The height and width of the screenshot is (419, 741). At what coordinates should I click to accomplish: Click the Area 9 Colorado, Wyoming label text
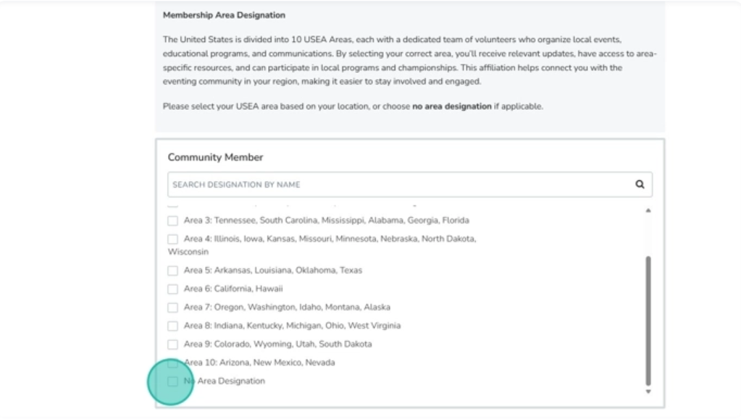277,344
